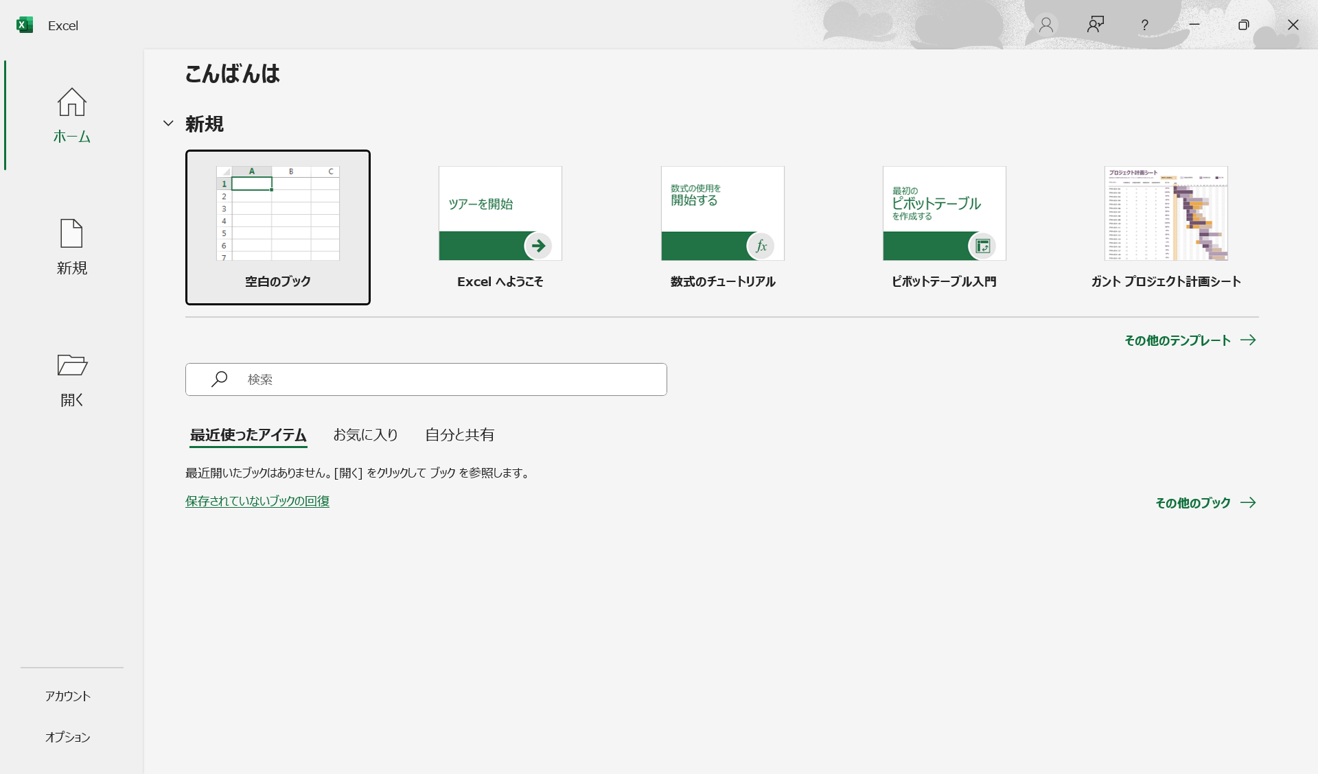
Task: Collapse the 新規 section chevron
Action: coord(168,124)
